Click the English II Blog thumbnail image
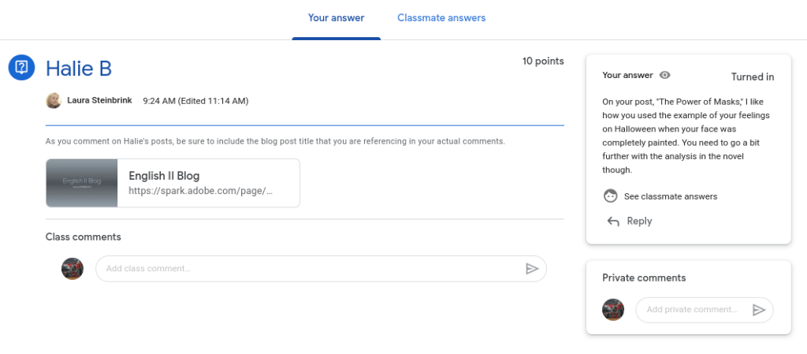This screenshot has width=807, height=354. (x=82, y=183)
